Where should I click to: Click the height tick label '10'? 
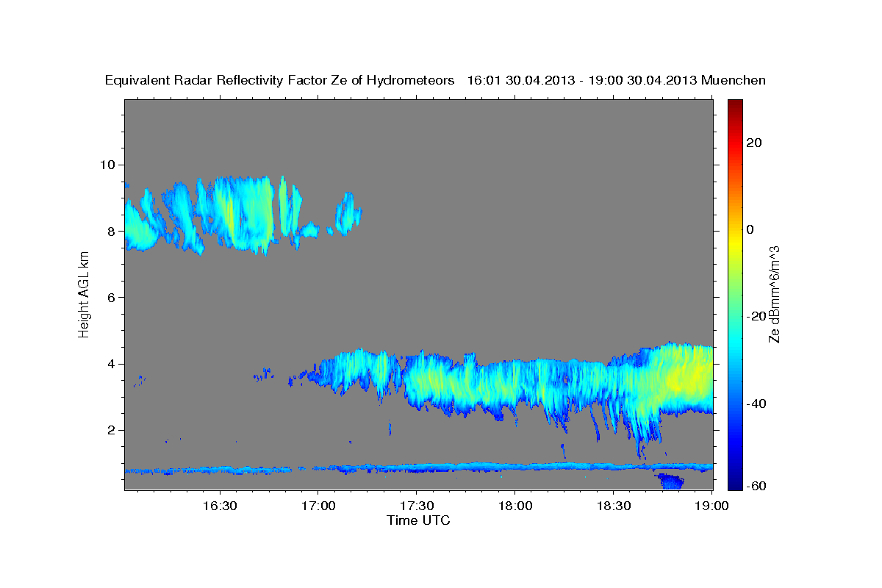109,164
